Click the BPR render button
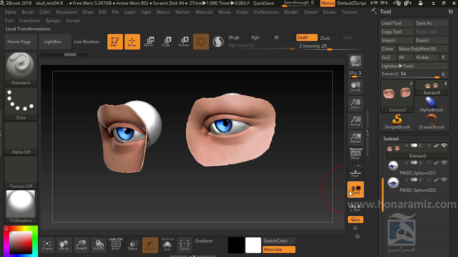The image size is (458, 257). click(355, 61)
